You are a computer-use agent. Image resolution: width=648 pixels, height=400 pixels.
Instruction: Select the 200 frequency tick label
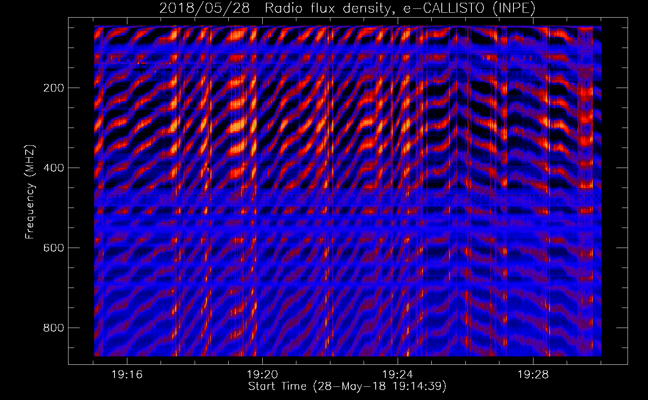(x=54, y=88)
